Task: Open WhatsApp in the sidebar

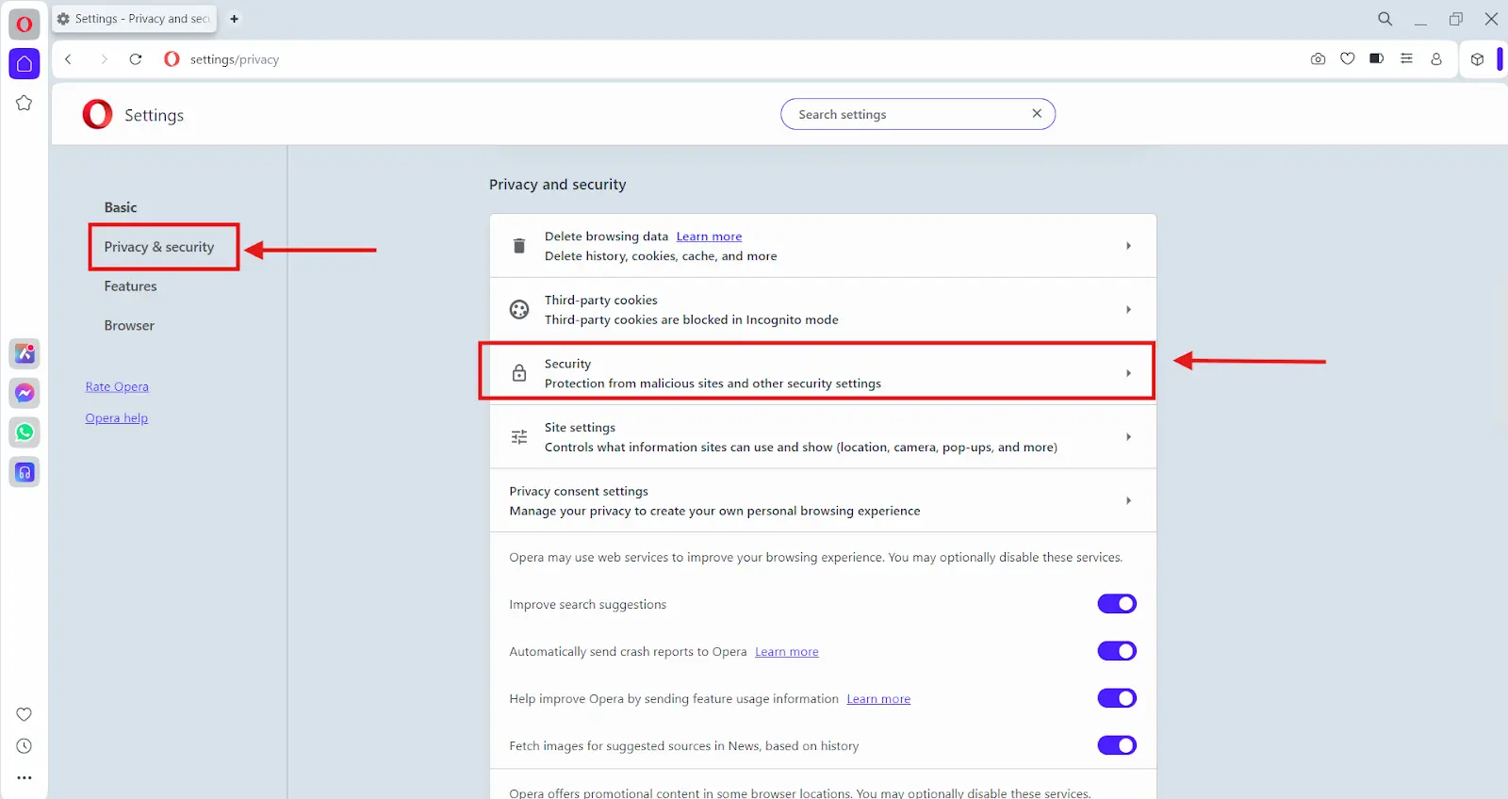Action: [x=25, y=432]
